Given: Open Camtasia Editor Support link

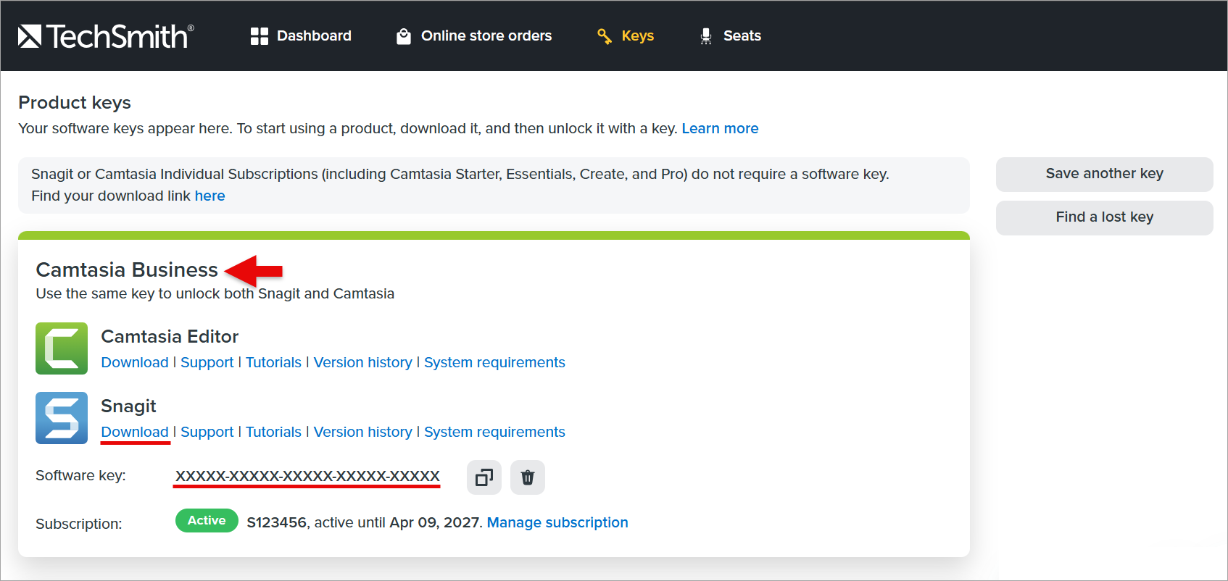Looking at the screenshot, I should coord(207,362).
